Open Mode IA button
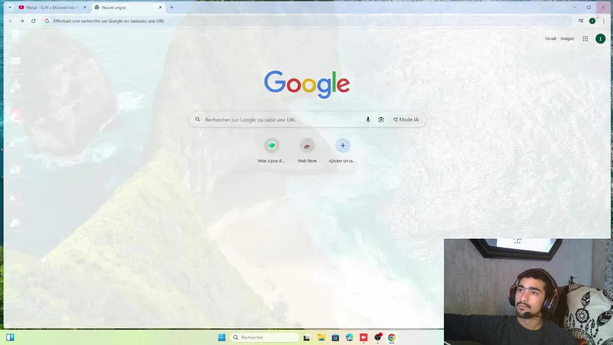613x345 pixels. 406,120
